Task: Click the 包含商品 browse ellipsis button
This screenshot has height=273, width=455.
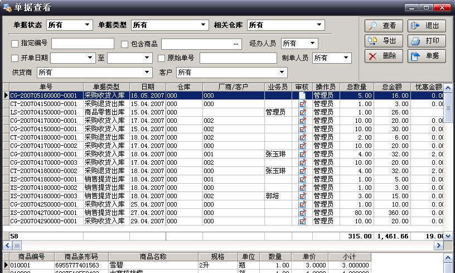Action: pyautogui.click(x=236, y=44)
